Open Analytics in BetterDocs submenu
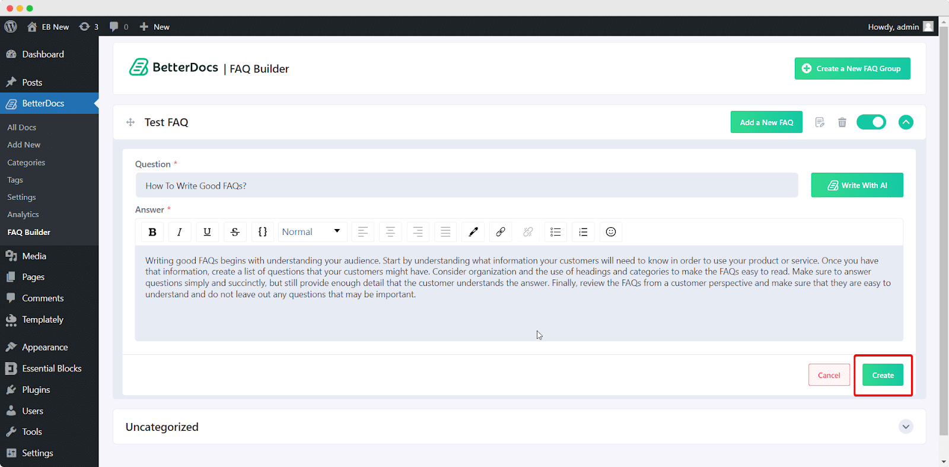The width and height of the screenshot is (949, 467). click(x=23, y=215)
